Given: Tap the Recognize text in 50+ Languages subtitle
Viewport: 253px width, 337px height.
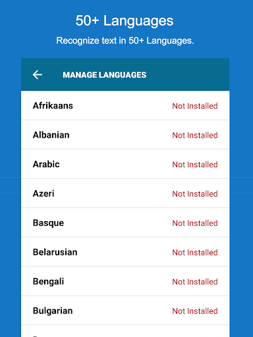Looking at the screenshot, I should coord(125,41).
